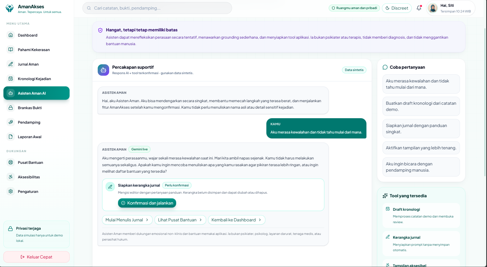Click Kembali ke Dashboard chip

[x=237, y=220]
